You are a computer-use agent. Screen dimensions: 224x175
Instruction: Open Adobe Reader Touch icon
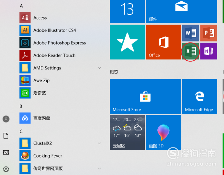25,55
